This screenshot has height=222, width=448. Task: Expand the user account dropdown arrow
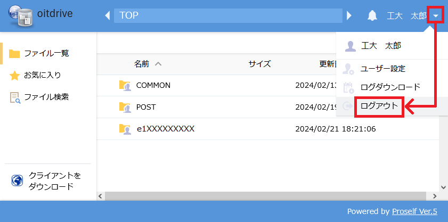click(435, 15)
